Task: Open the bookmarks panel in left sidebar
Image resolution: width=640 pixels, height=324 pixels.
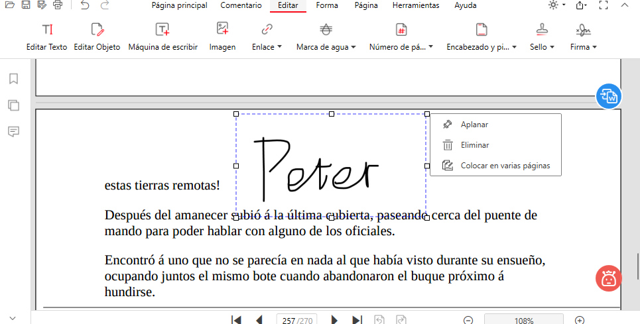Action: coord(13,79)
